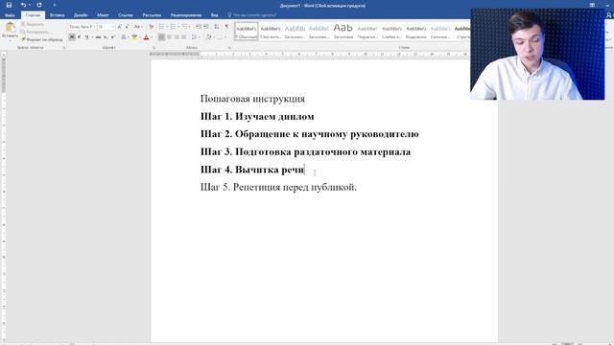Apply a numbered list
The width and height of the screenshot is (614, 345).
(173, 27)
